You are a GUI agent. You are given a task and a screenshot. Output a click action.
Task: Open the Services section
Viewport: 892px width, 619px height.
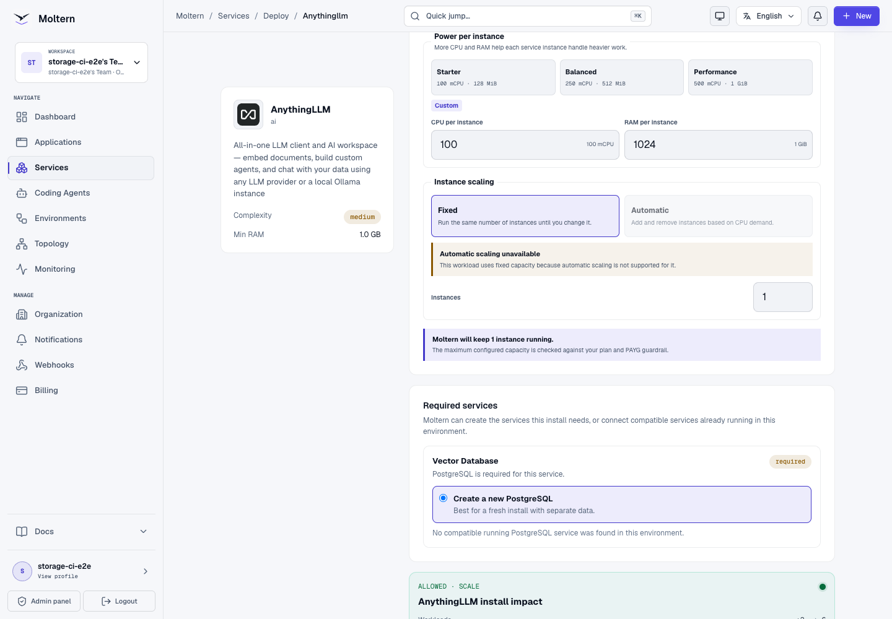pyautogui.click(x=81, y=168)
